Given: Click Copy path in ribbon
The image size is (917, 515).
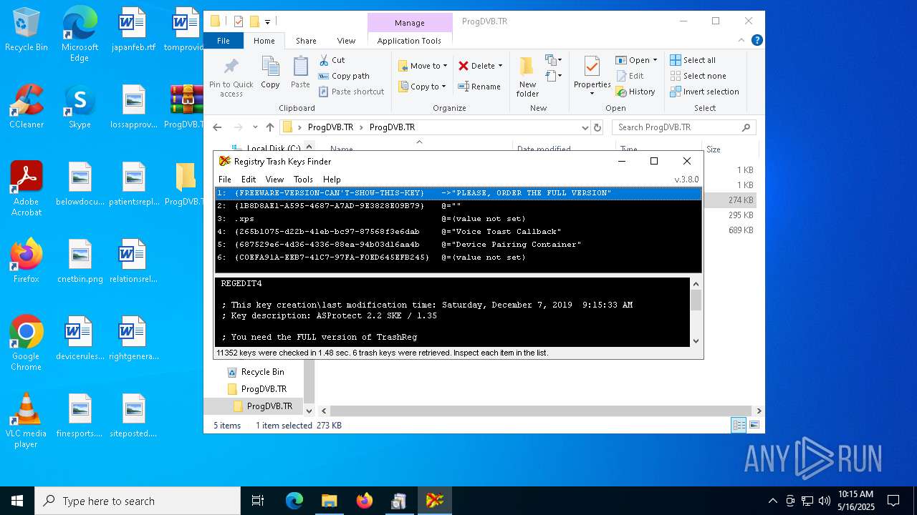Looking at the screenshot, I should (344, 76).
